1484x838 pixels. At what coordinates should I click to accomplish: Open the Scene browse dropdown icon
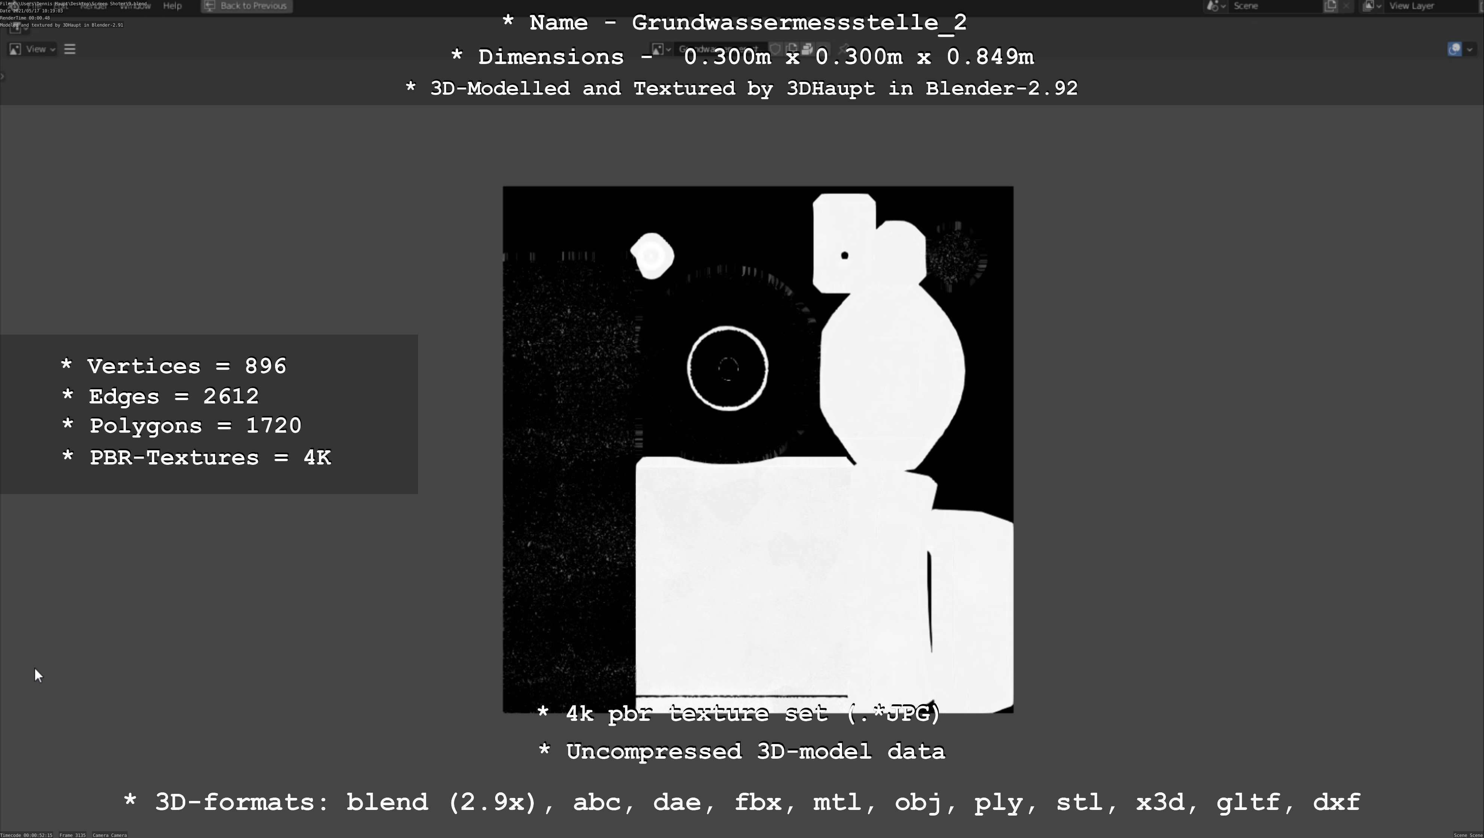(1216, 6)
